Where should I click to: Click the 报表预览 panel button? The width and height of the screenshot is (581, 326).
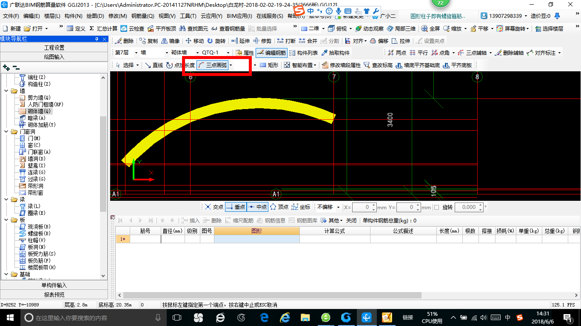[54, 295]
